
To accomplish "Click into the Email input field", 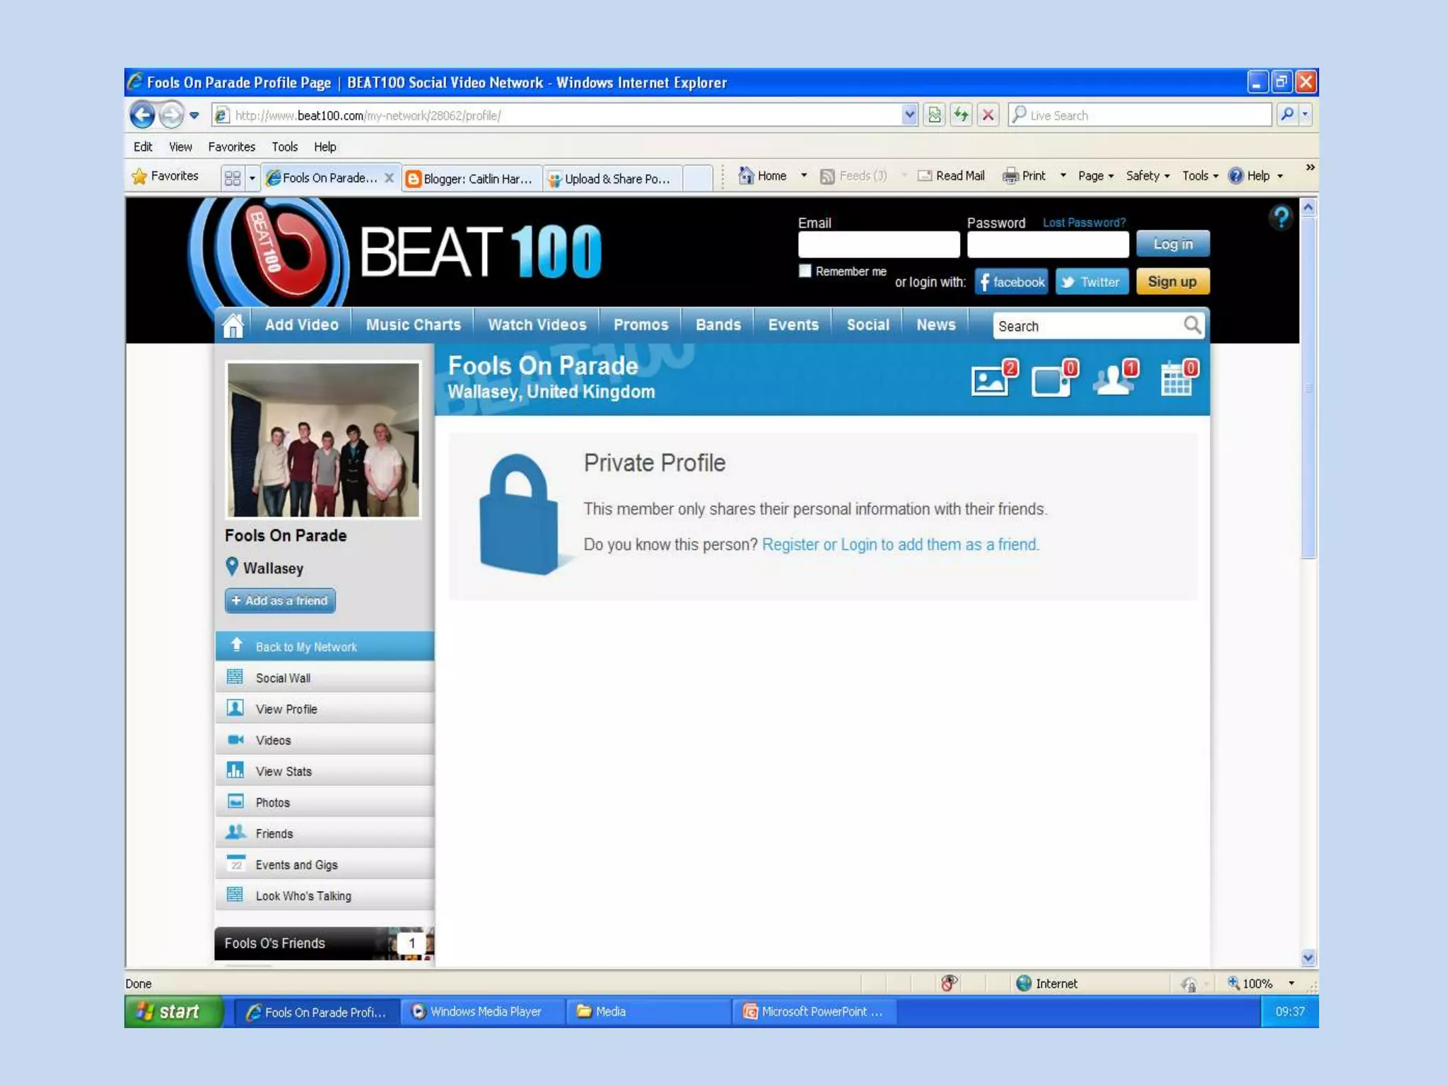I will point(878,245).
